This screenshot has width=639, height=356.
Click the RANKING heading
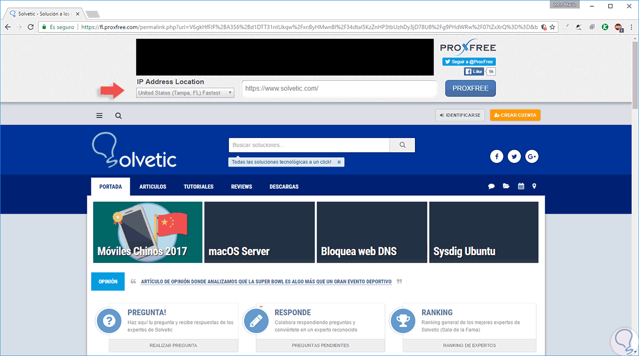pyautogui.click(x=437, y=312)
